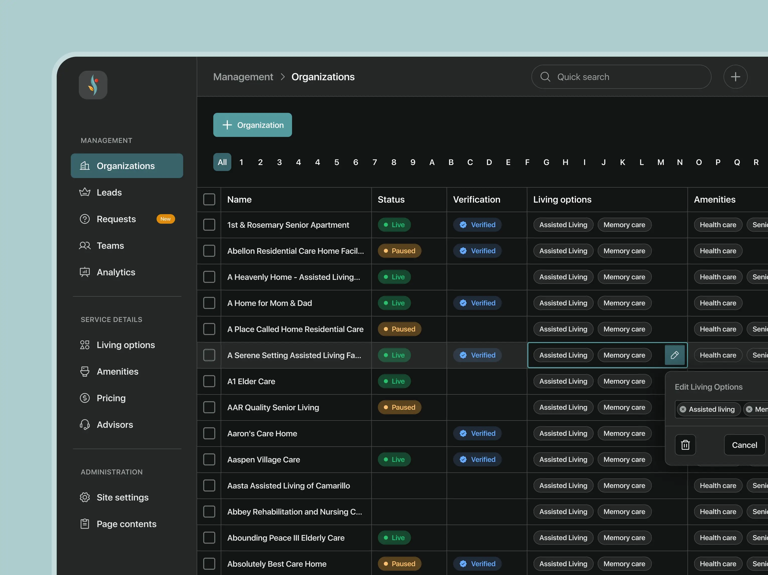Filter organizations by letter A
This screenshot has height=575, width=768.
pyautogui.click(x=432, y=162)
